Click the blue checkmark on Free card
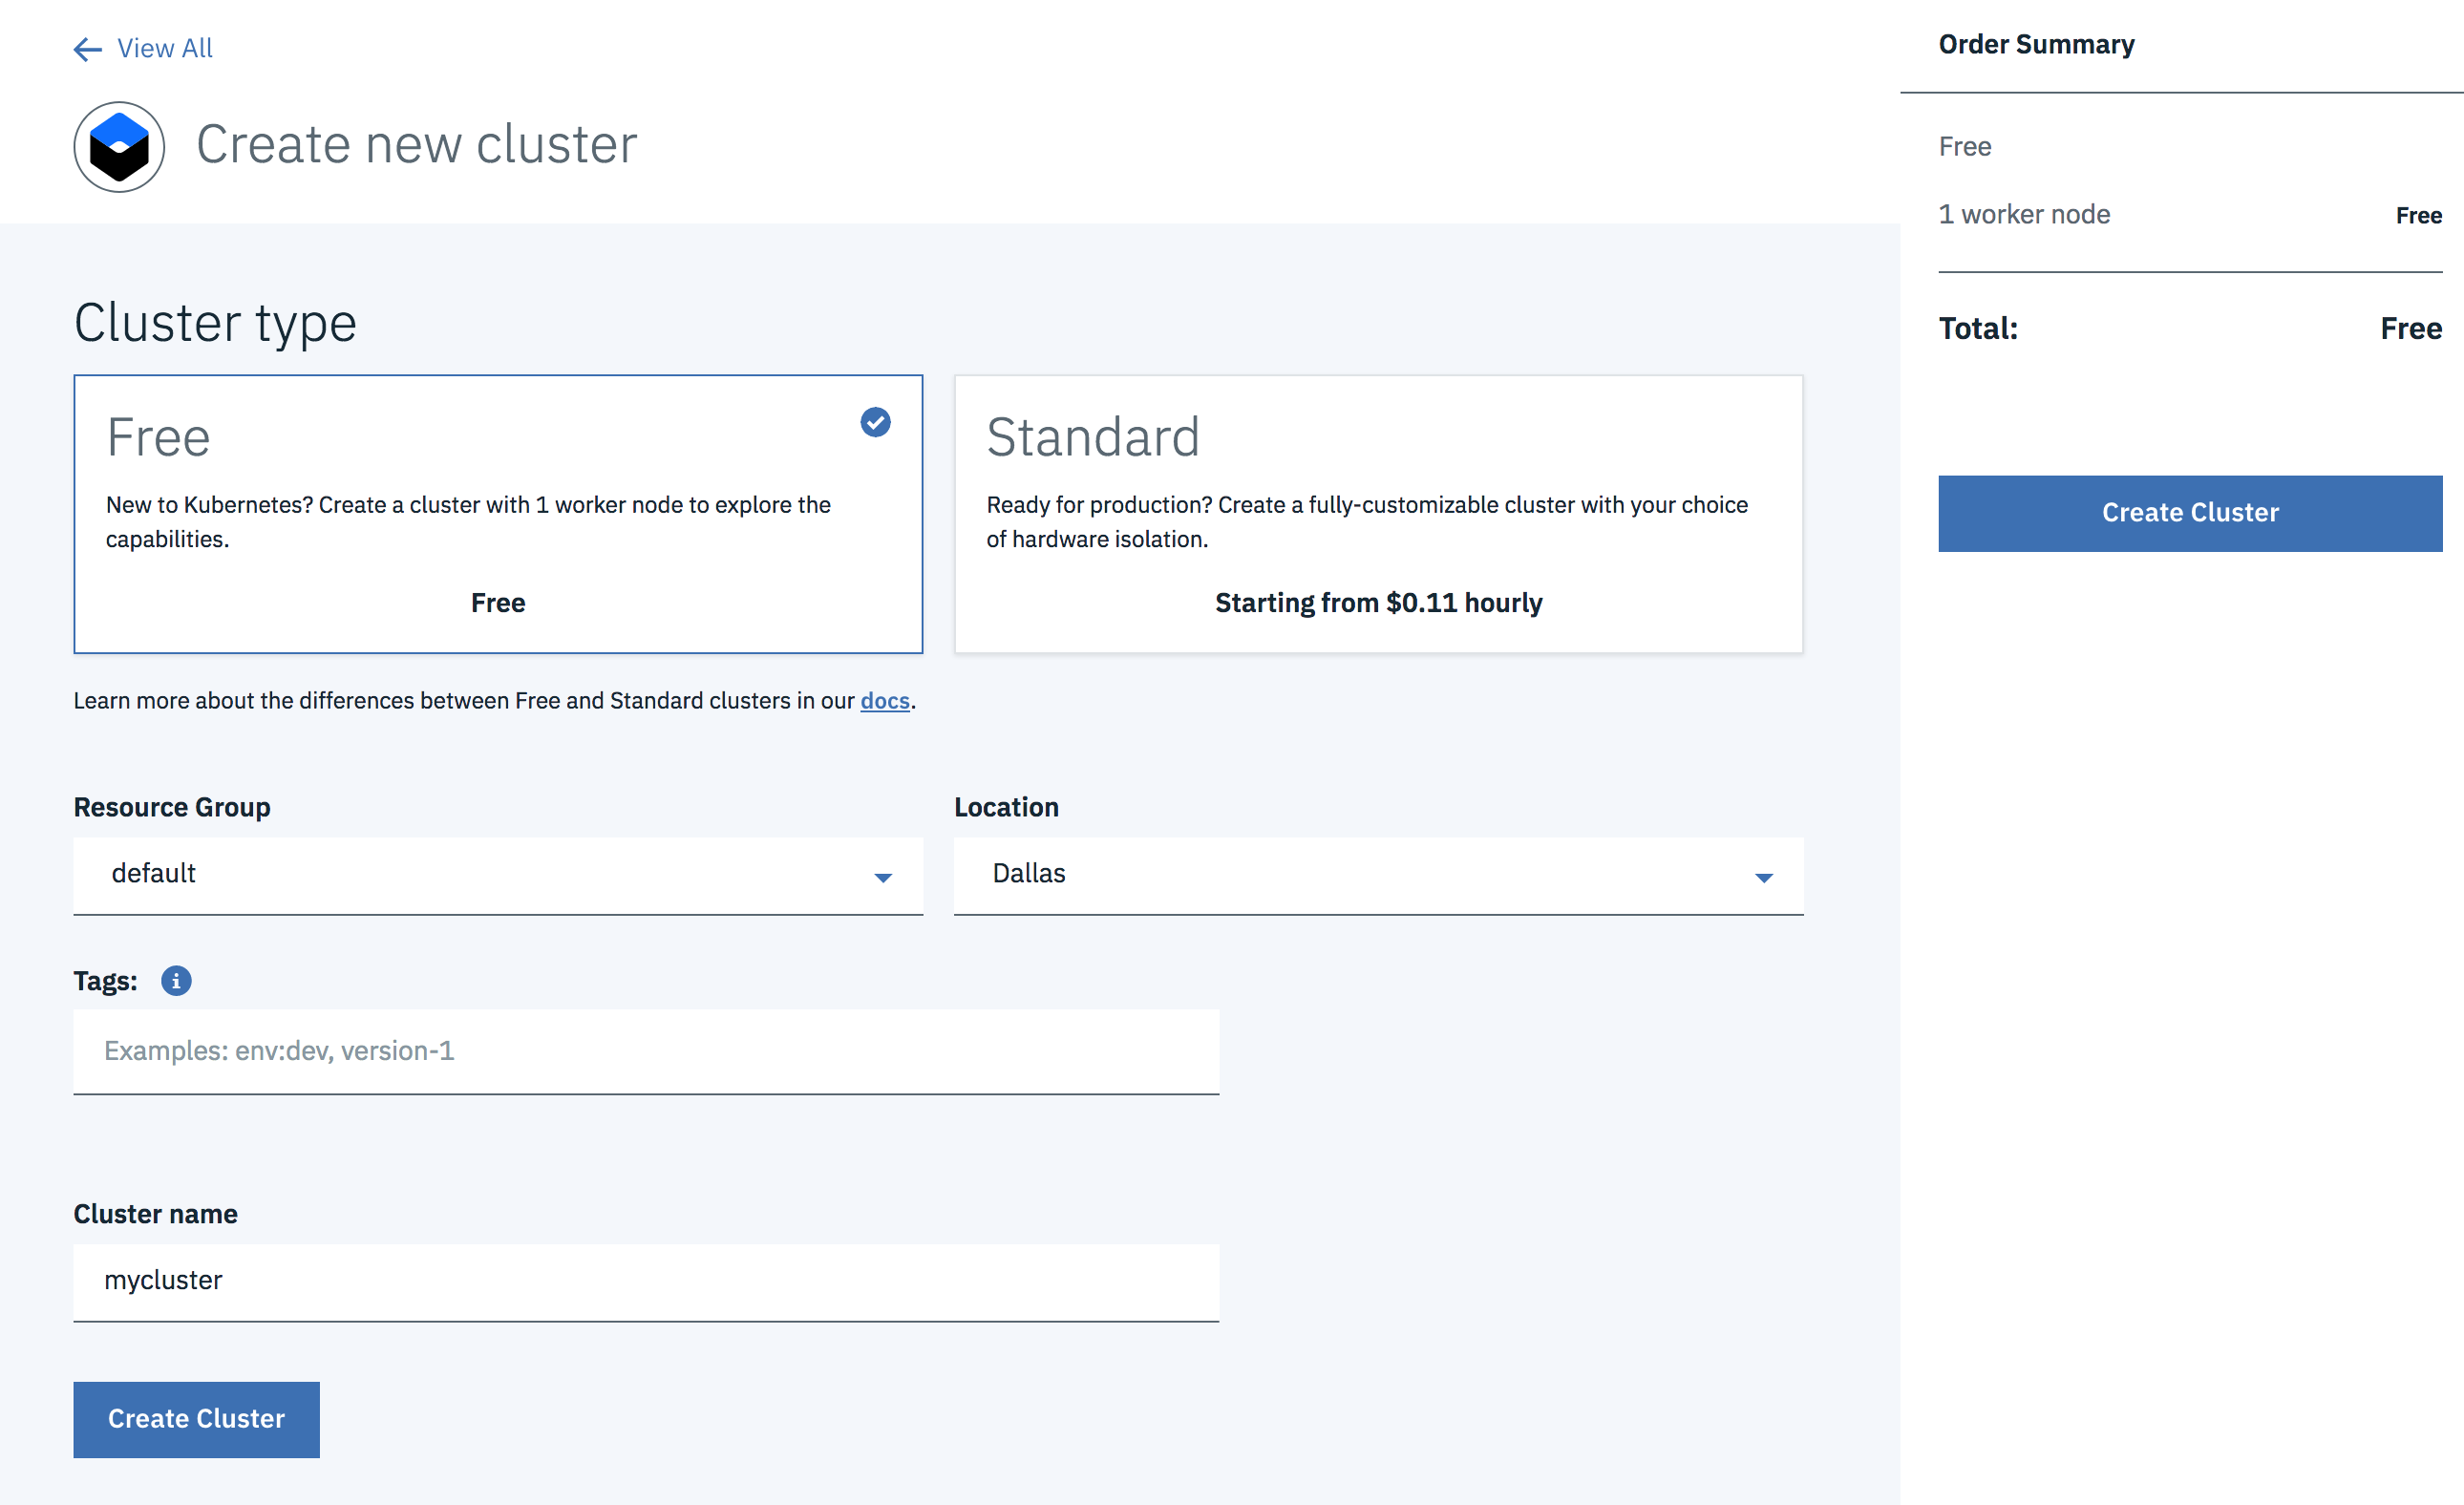The width and height of the screenshot is (2464, 1505). tap(875, 422)
